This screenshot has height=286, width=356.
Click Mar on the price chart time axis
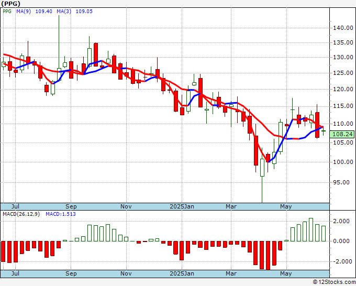pos(231,206)
